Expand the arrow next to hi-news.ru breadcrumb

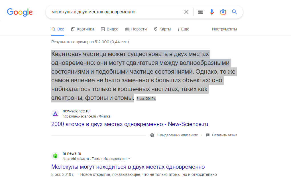129,159
